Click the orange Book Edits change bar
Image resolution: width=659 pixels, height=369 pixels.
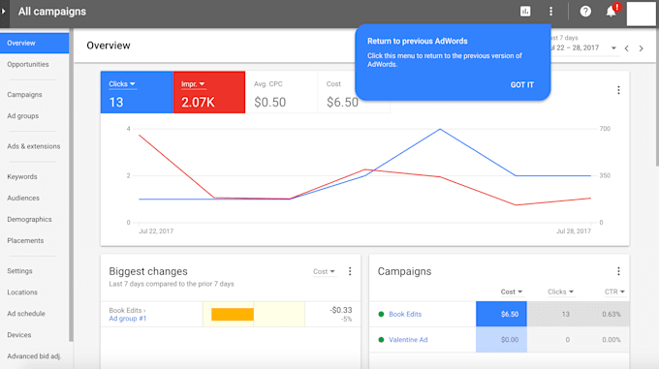click(x=233, y=315)
